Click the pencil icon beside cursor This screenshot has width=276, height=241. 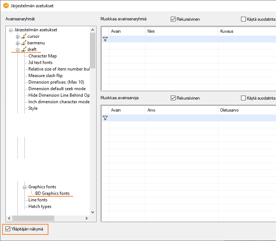point(24,36)
